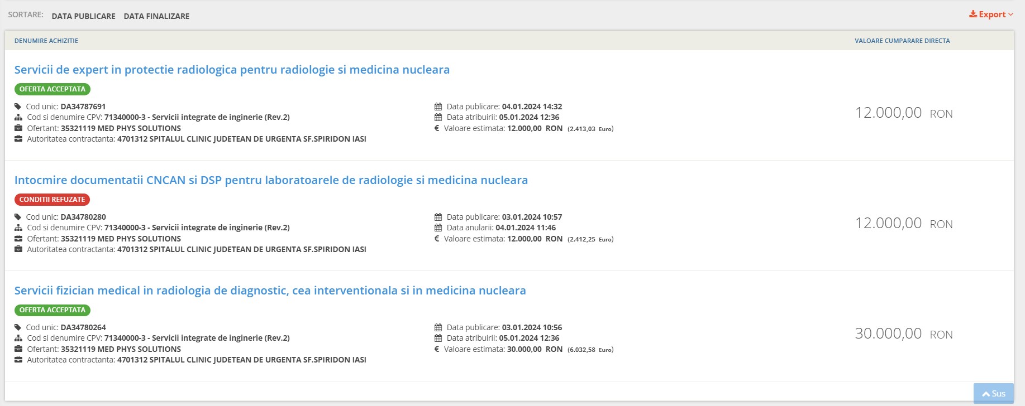Click the Sus back-to-top button

(x=994, y=393)
